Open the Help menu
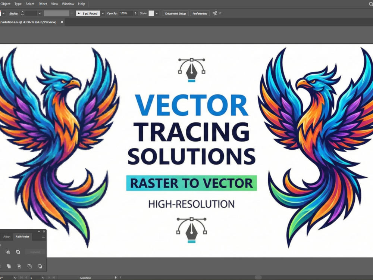This screenshot has height=280, width=373. 82,4
